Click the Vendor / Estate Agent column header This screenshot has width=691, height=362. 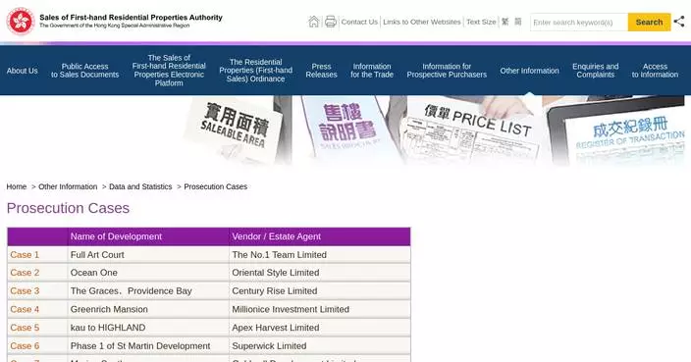(x=320, y=236)
